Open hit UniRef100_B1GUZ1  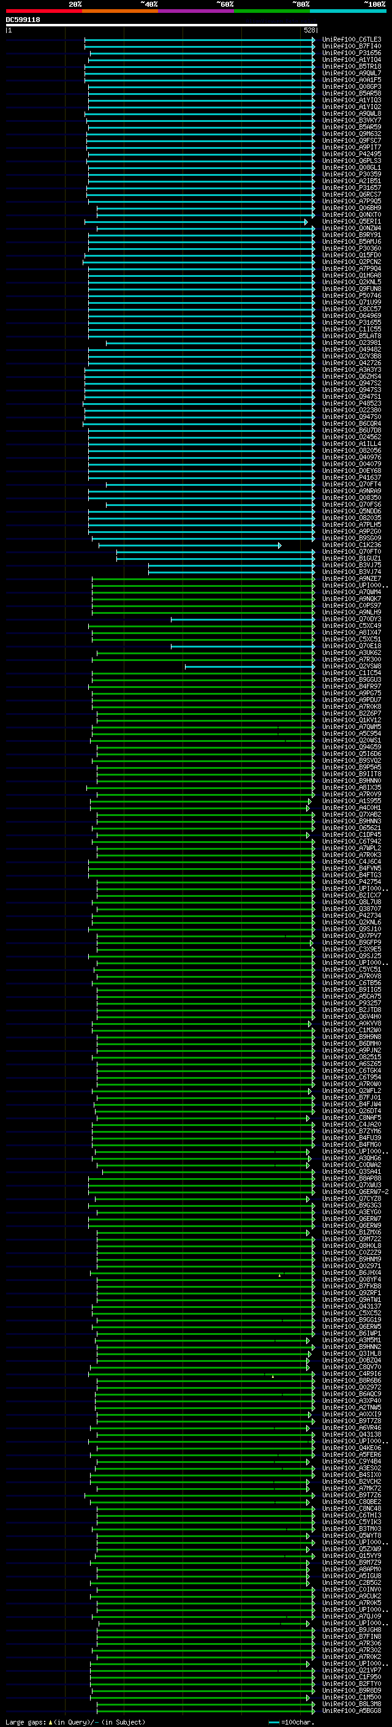pyautogui.click(x=351, y=559)
